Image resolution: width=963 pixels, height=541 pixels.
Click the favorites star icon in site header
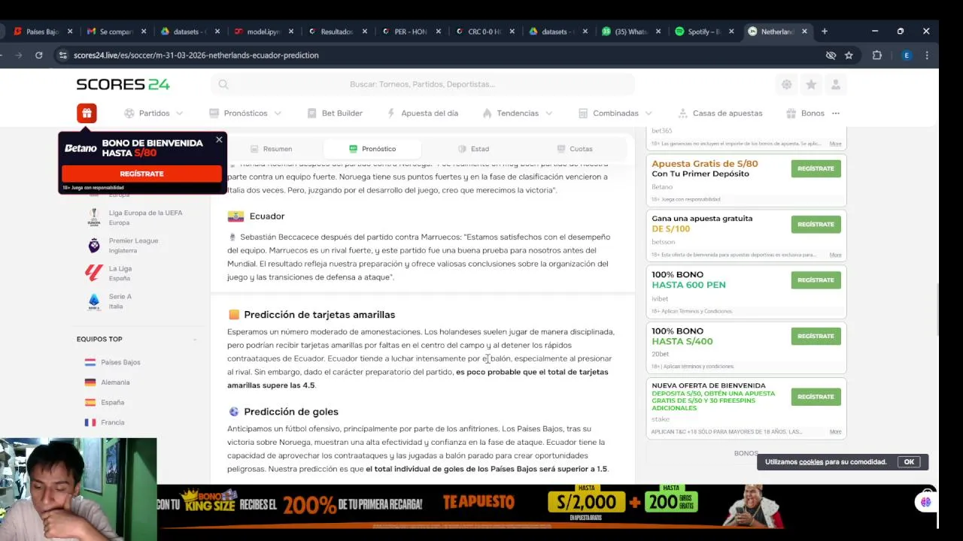point(811,85)
